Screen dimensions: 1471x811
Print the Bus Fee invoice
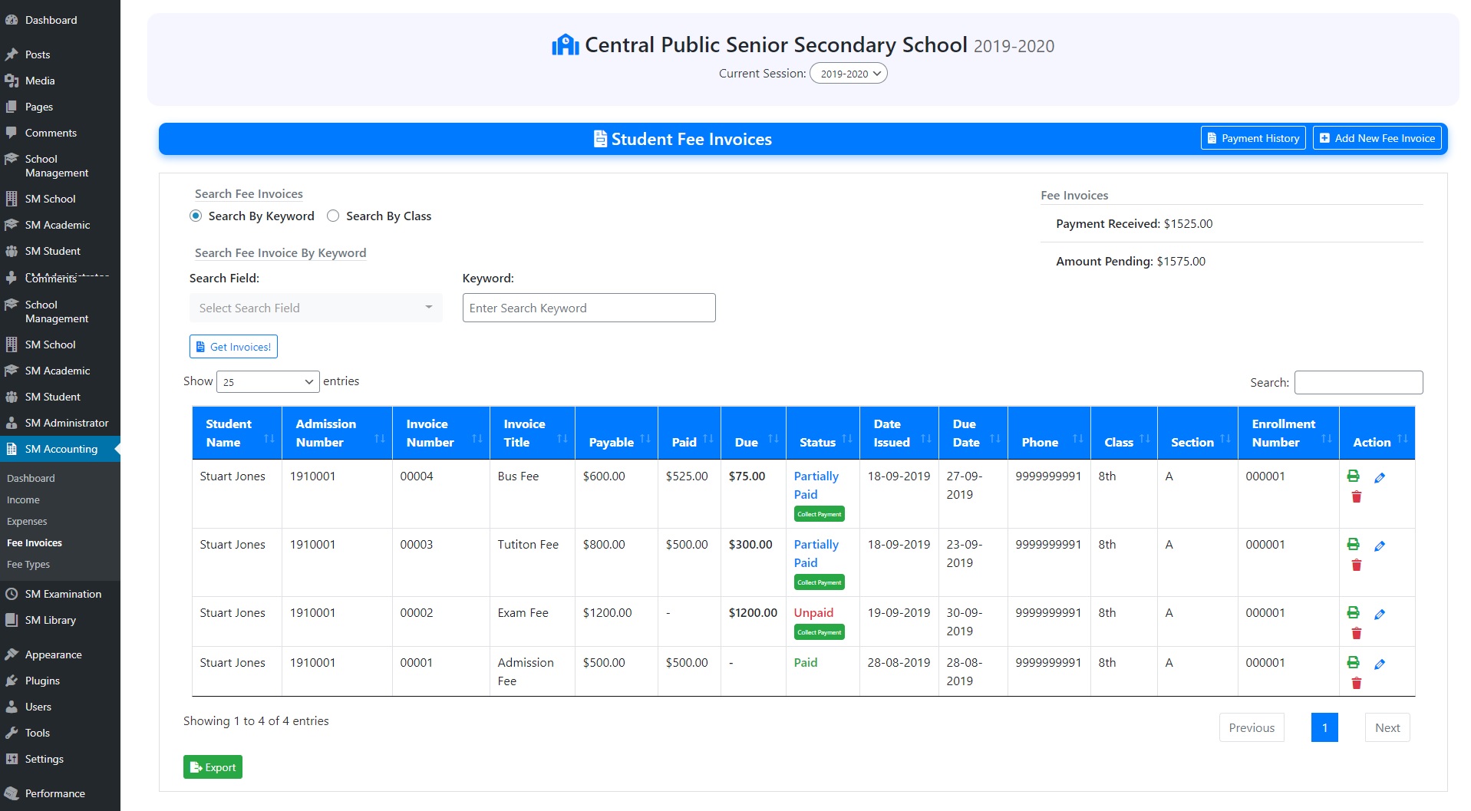[1353, 476]
